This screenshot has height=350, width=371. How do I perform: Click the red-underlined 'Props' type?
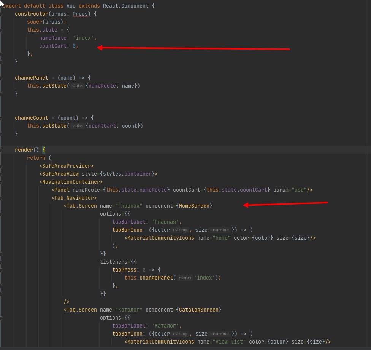tap(80, 14)
